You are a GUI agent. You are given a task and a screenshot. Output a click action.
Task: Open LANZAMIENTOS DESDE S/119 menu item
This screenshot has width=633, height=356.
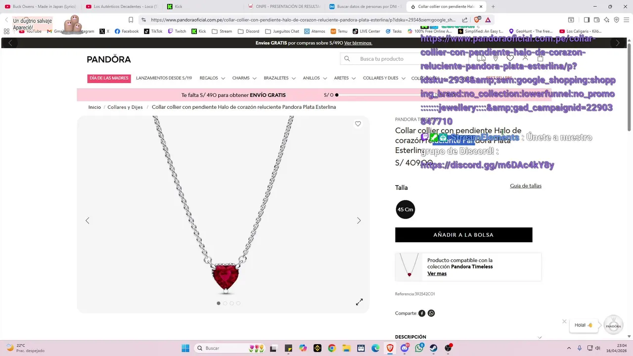coord(164,78)
